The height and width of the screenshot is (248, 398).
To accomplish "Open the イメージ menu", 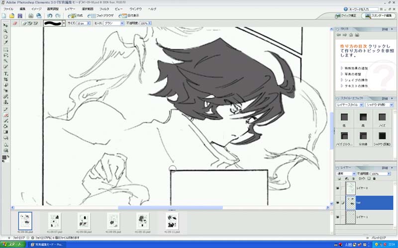I will pyautogui.click(x=36, y=9).
